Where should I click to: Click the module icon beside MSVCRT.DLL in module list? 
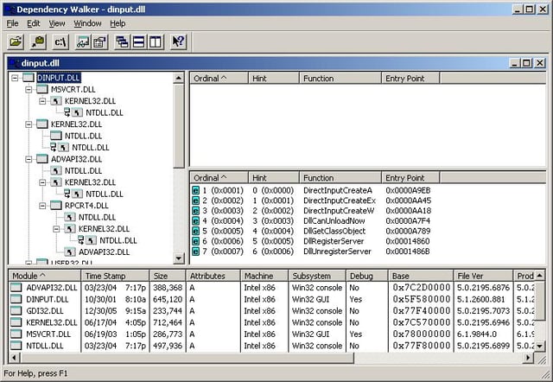(x=16, y=334)
